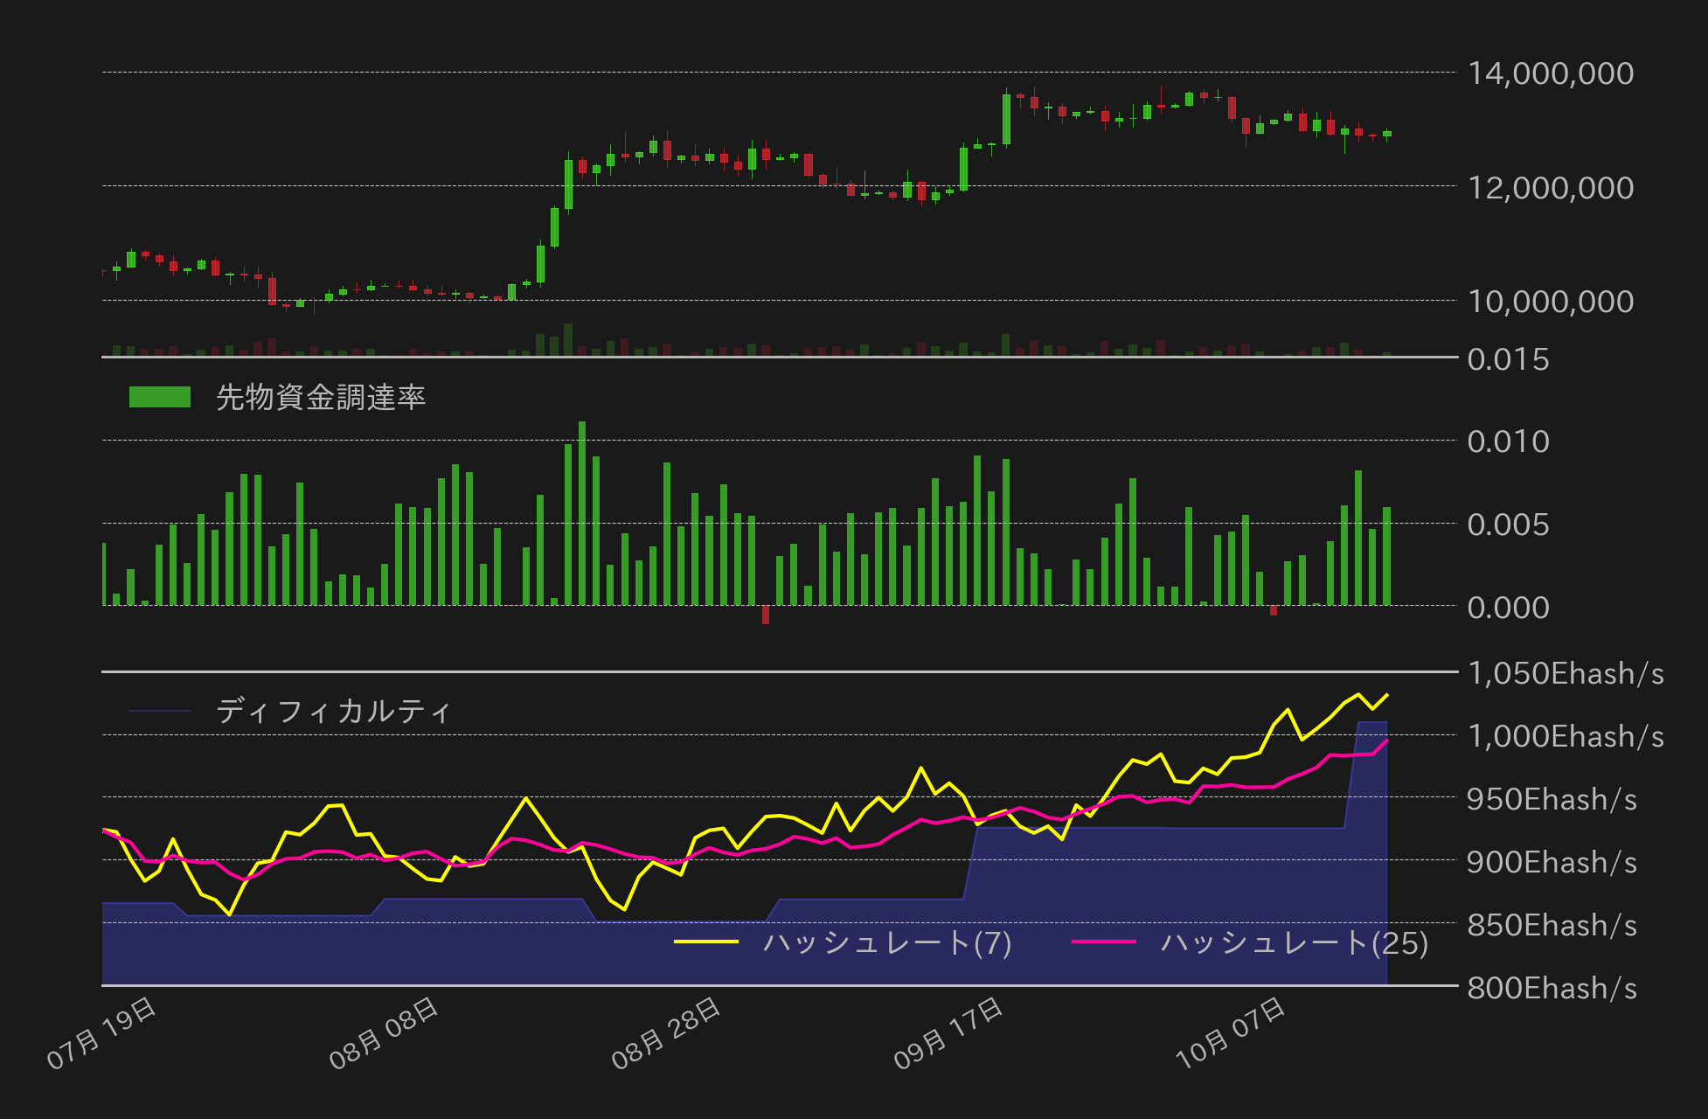Click the 0.010 funding rate axis label

coord(1509,441)
